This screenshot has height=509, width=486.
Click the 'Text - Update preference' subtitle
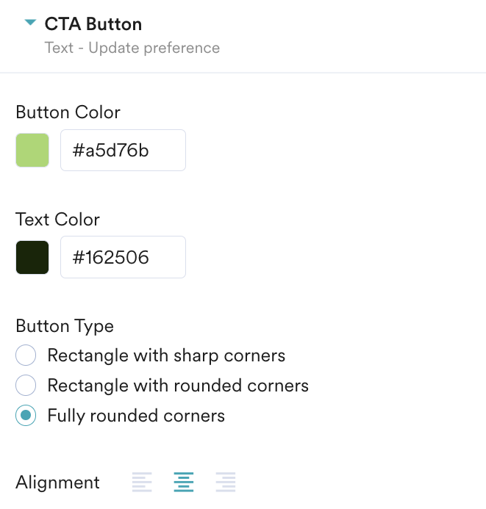(132, 48)
